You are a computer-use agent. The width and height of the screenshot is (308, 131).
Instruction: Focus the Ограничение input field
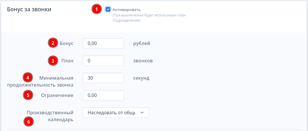[x=103, y=95]
